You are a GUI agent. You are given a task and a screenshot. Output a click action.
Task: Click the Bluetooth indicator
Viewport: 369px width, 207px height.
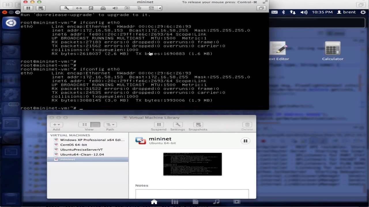pos(283,12)
